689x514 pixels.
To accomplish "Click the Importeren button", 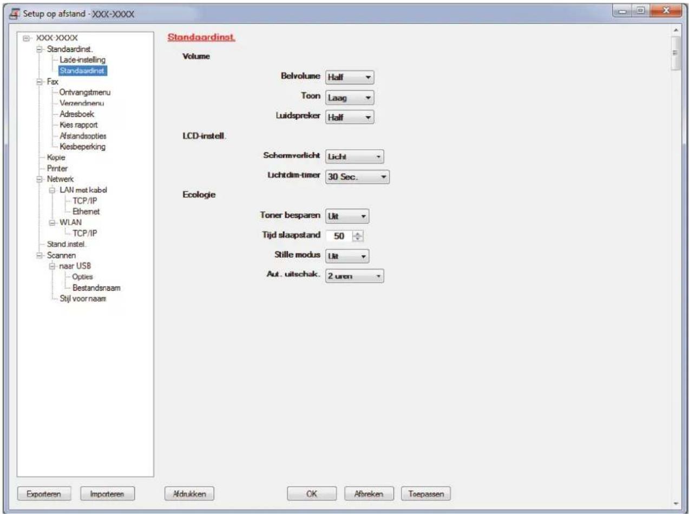I will click(108, 493).
